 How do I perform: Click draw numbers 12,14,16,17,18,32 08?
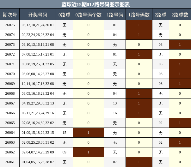pyautogui.click(x=38, y=84)
